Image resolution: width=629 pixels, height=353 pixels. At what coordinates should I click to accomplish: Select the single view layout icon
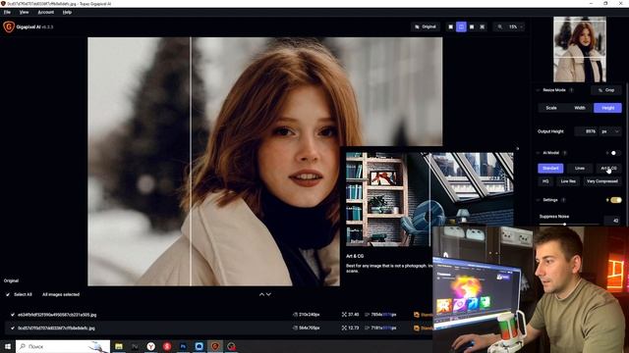click(450, 26)
